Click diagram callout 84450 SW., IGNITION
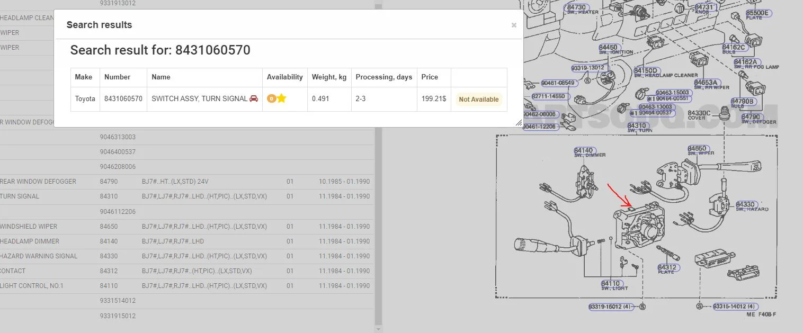This screenshot has height=333, width=803. [610, 48]
